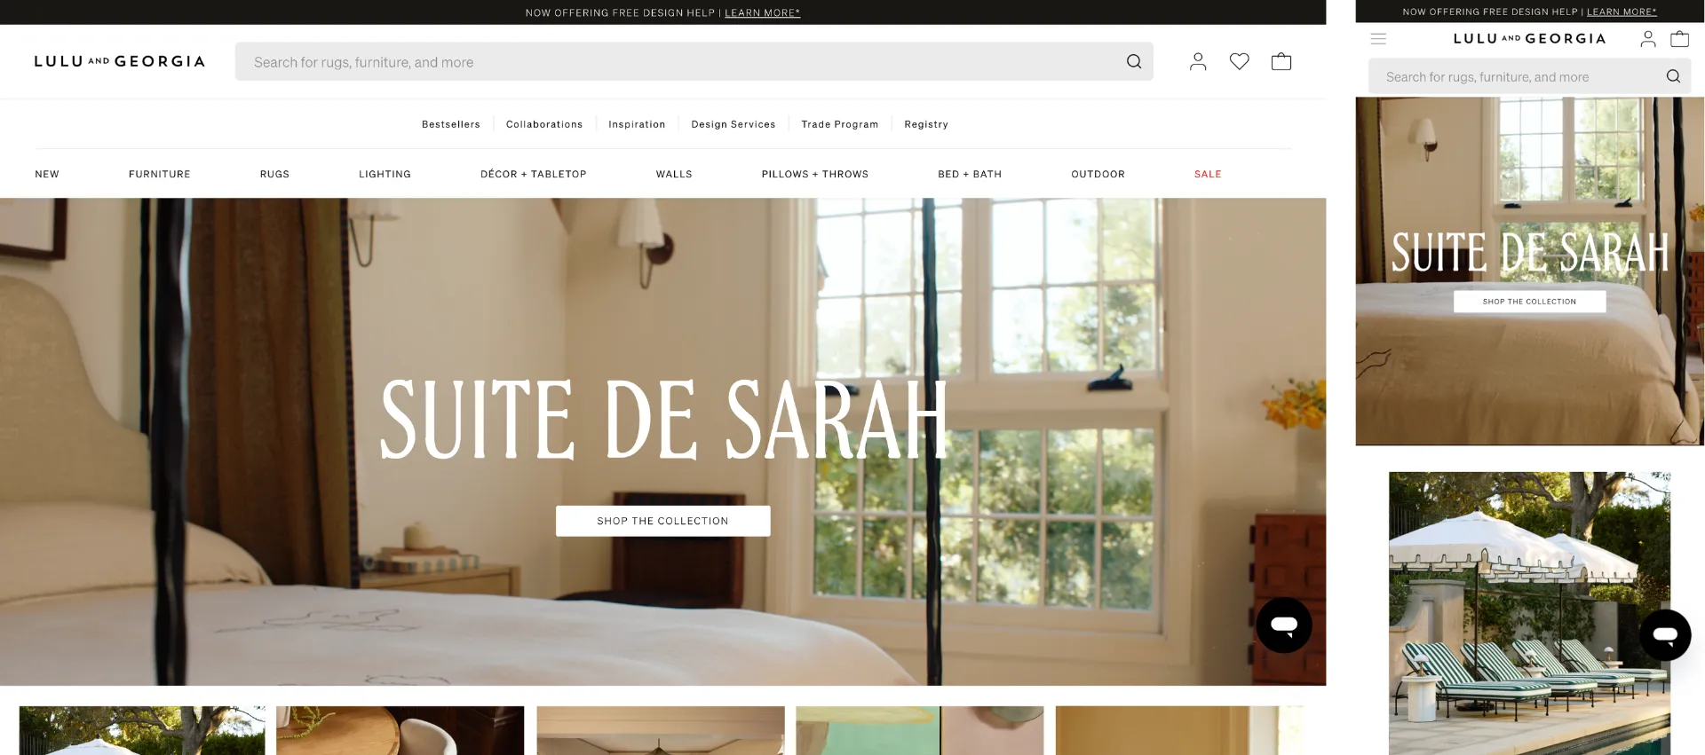
Task: Go to Pillows + Throws category
Action: click(814, 175)
